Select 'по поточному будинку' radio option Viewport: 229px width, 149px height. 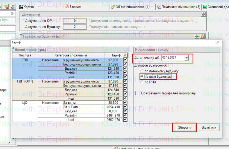[x=142, y=71]
